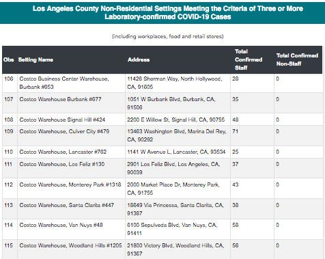Click observation number 107
The image size is (325, 259).
point(9,99)
